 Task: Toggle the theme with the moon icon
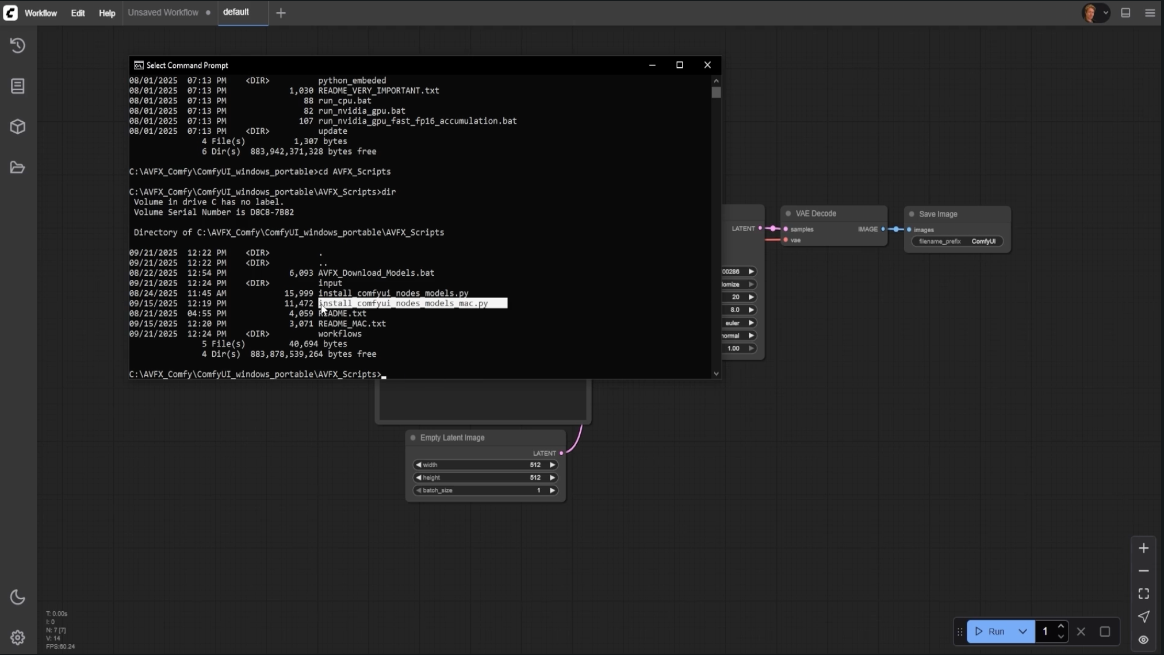click(x=17, y=598)
